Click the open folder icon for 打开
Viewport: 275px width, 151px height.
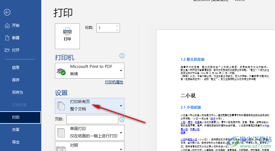(x=7, y=50)
